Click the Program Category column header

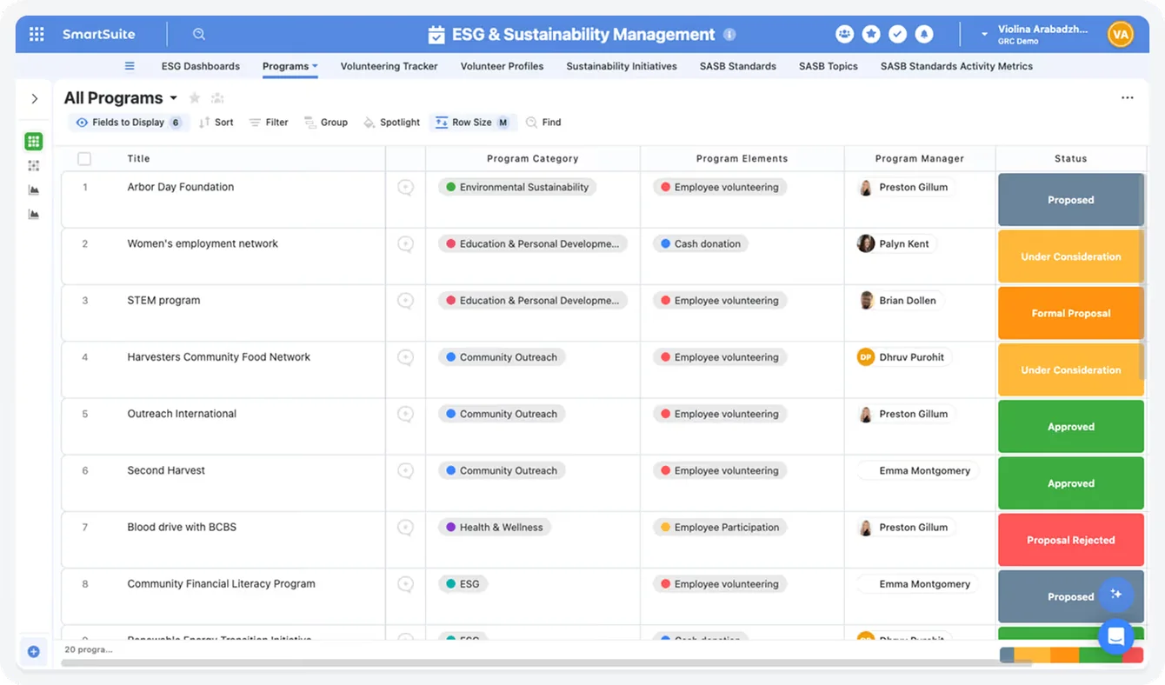tap(532, 158)
